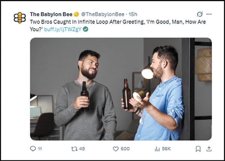
Task: Open the @TheBabylonBee handle link
Action: [103, 14]
